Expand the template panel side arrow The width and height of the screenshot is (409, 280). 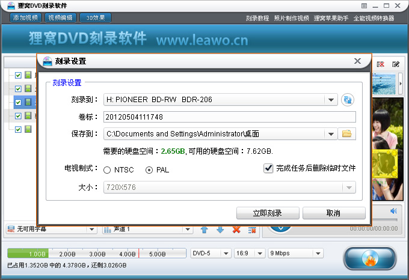click(401, 84)
